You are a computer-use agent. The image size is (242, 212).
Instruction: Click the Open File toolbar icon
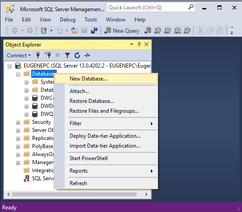75,30
